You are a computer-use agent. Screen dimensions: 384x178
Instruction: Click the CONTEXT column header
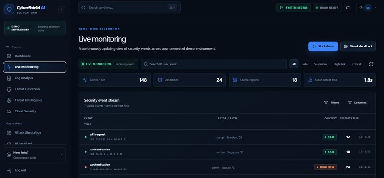pyautogui.click(x=331, y=118)
